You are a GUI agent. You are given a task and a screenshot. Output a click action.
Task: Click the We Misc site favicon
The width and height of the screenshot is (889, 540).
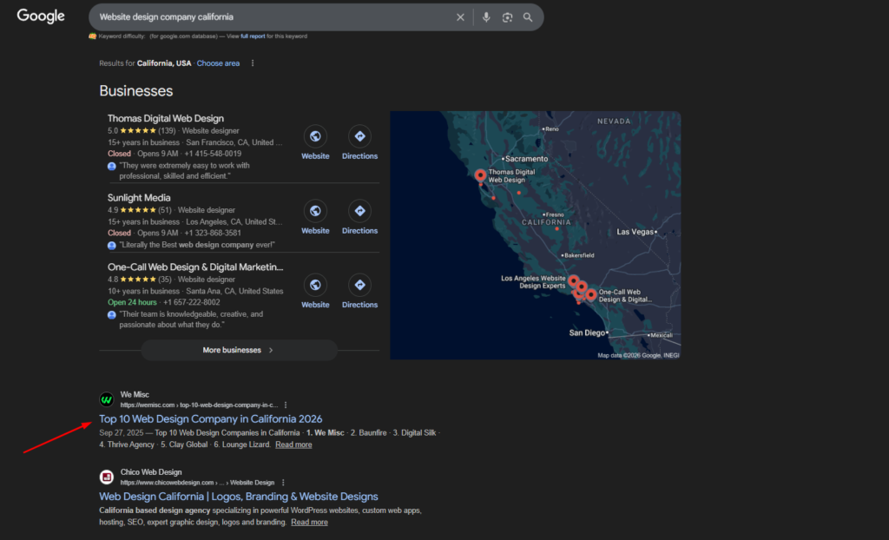pos(106,399)
